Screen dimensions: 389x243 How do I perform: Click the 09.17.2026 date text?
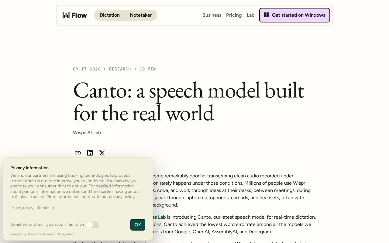coord(87,69)
